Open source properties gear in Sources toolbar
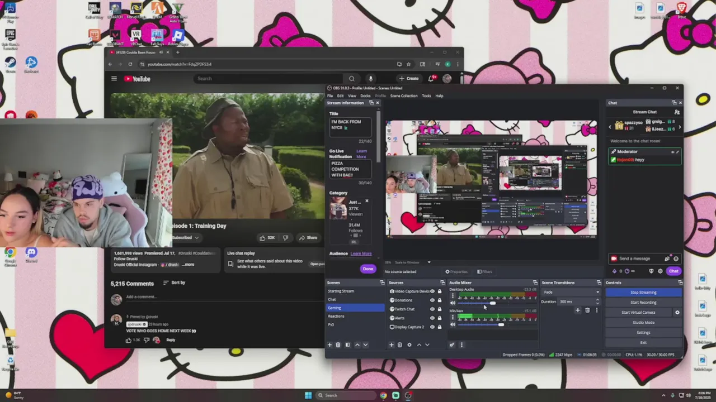 pyautogui.click(x=409, y=344)
